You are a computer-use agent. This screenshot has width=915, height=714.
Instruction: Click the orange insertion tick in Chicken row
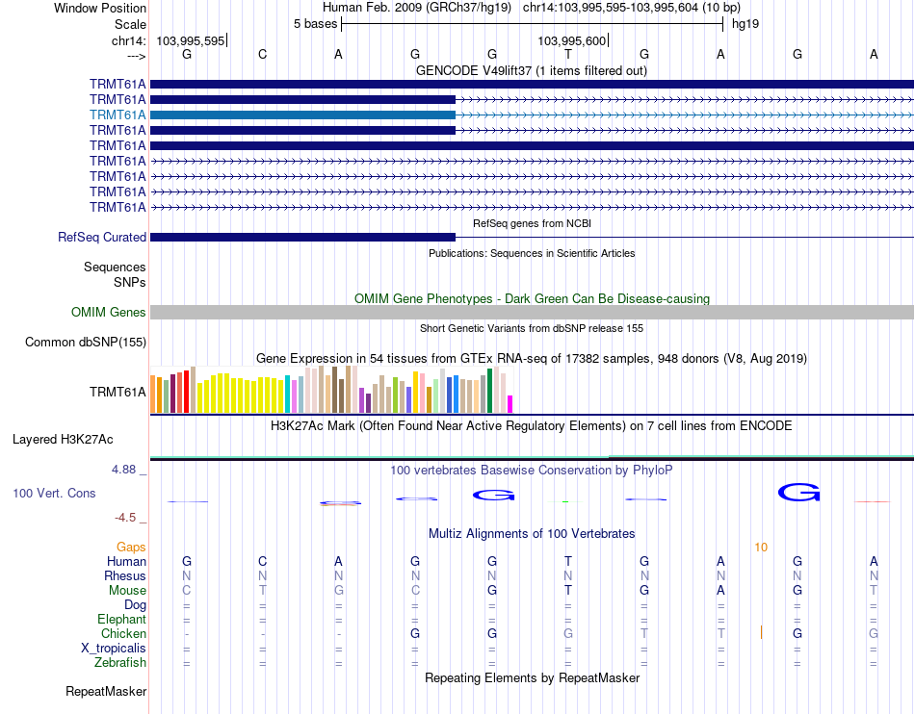click(x=761, y=632)
